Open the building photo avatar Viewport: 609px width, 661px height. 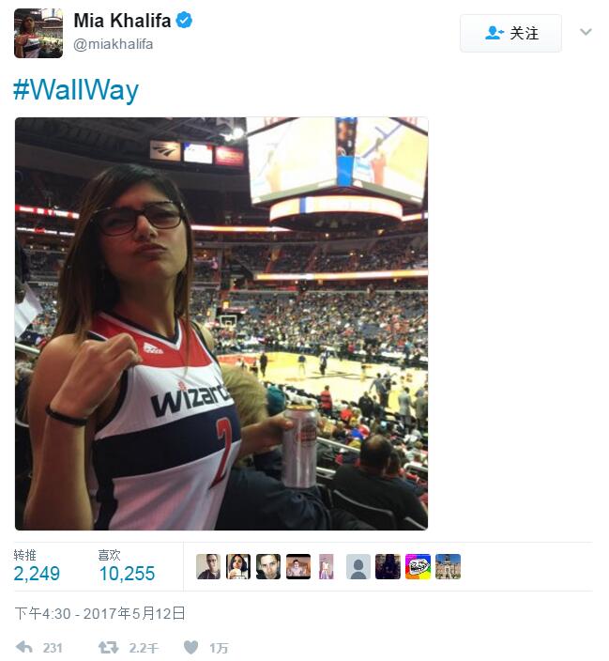point(448,566)
